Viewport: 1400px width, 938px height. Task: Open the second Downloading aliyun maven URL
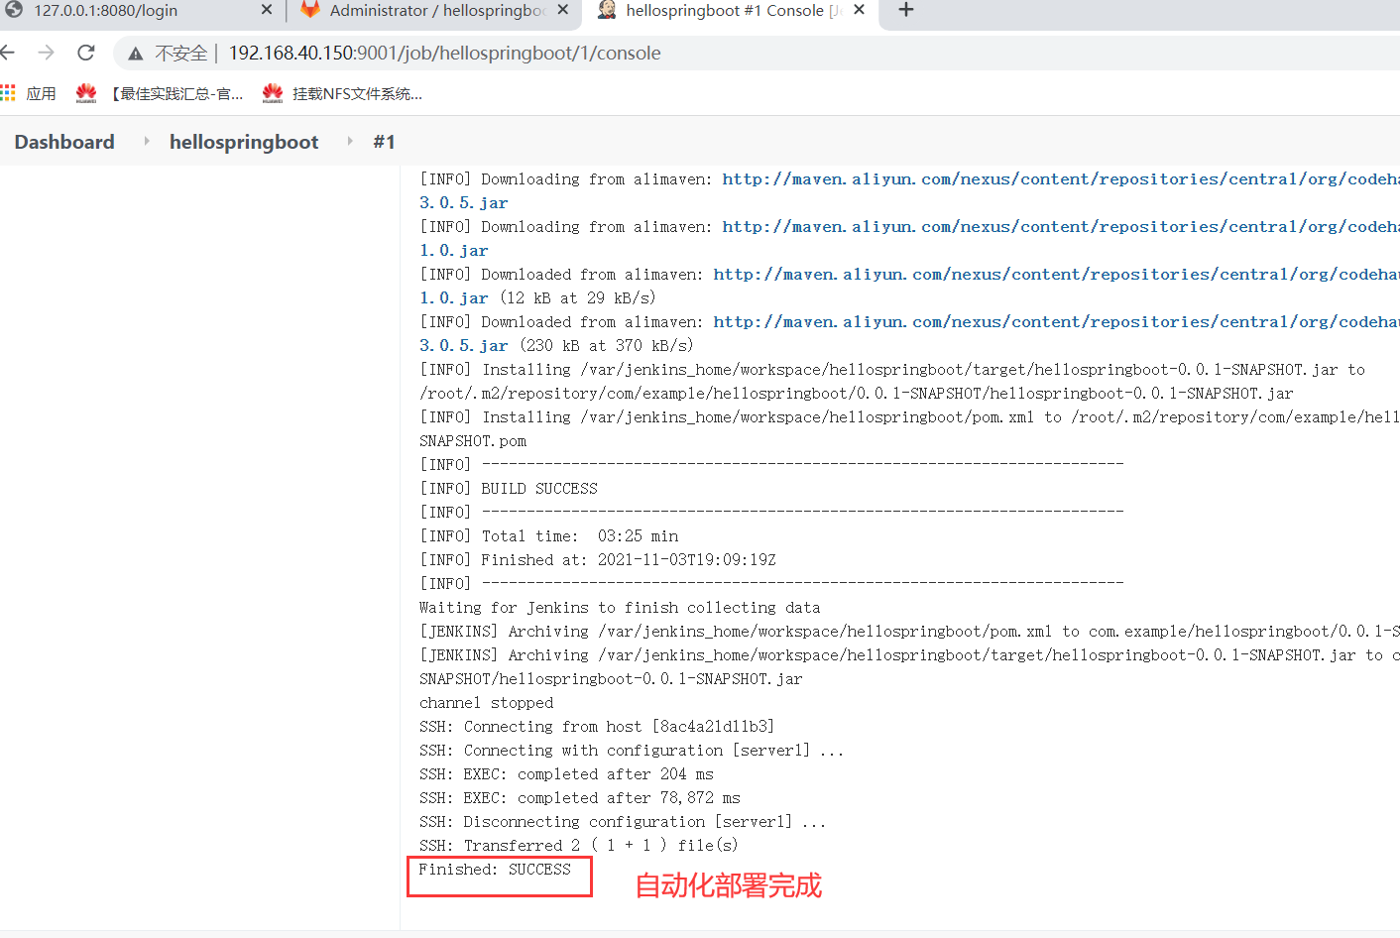pos(1061,227)
